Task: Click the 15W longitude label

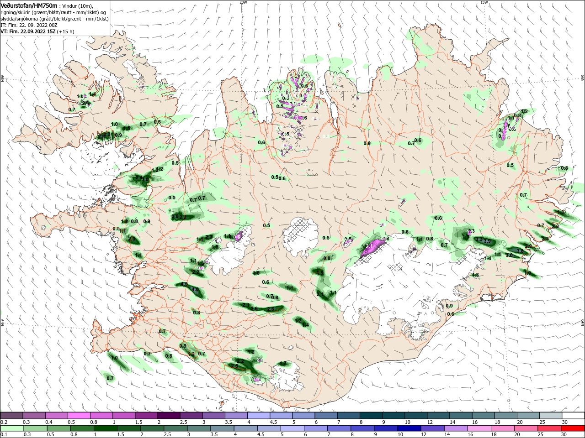Action: coord(484,2)
